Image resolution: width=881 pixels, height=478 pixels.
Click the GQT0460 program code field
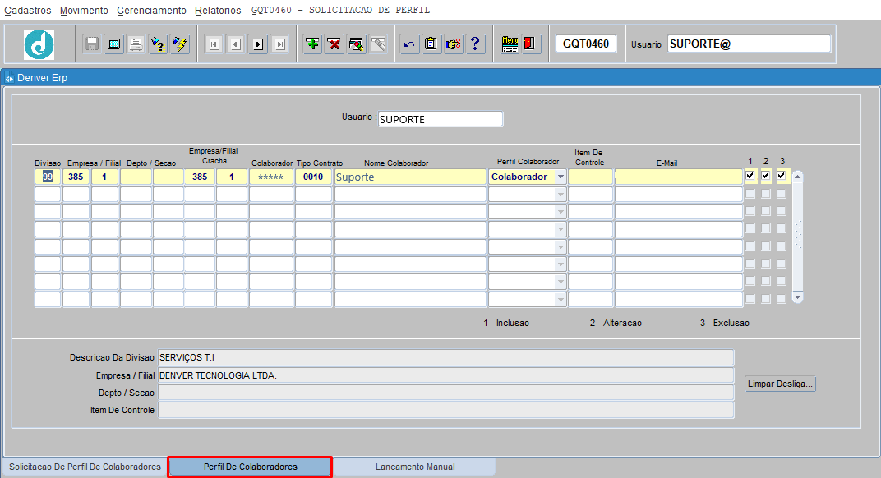(x=586, y=44)
